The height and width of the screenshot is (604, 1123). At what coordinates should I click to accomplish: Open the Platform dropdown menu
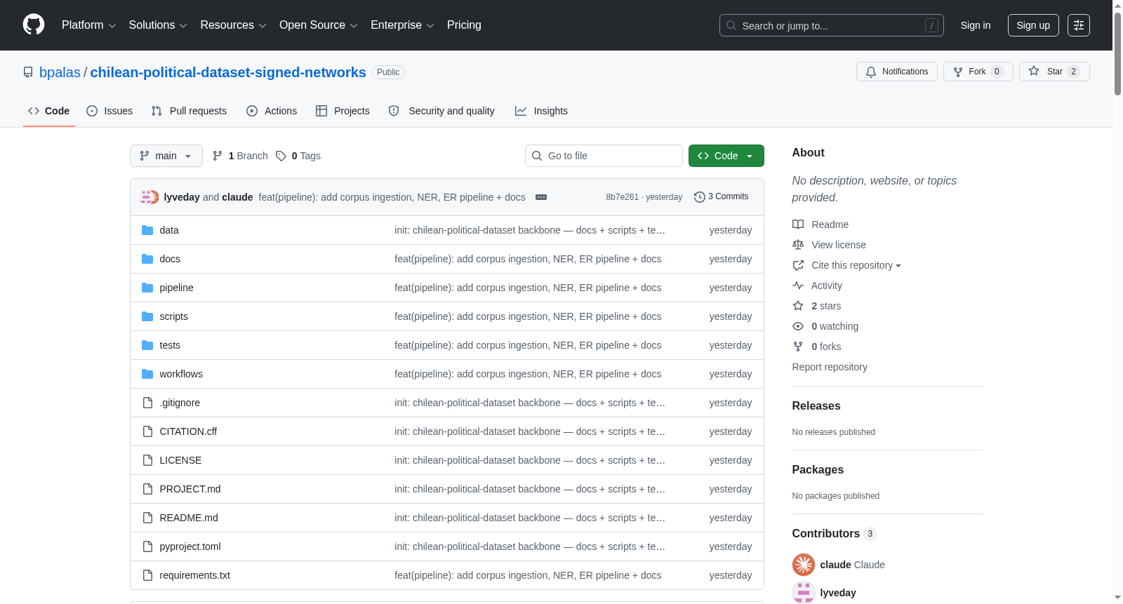(89, 25)
